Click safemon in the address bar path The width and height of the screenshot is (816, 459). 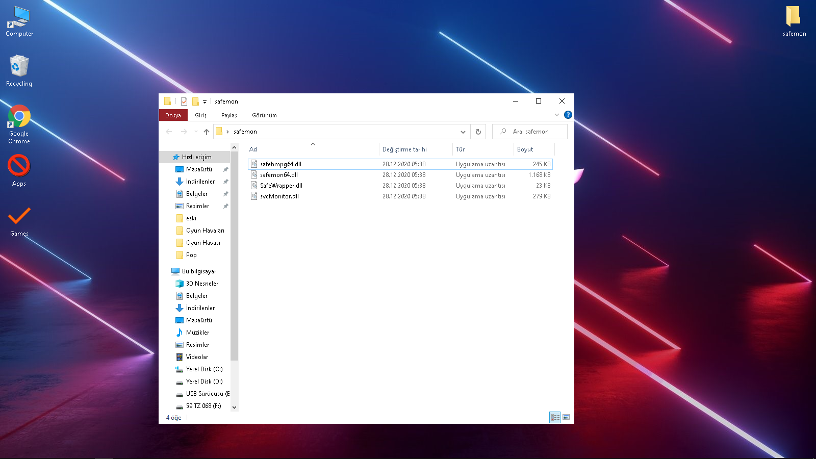tap(245, 132)
